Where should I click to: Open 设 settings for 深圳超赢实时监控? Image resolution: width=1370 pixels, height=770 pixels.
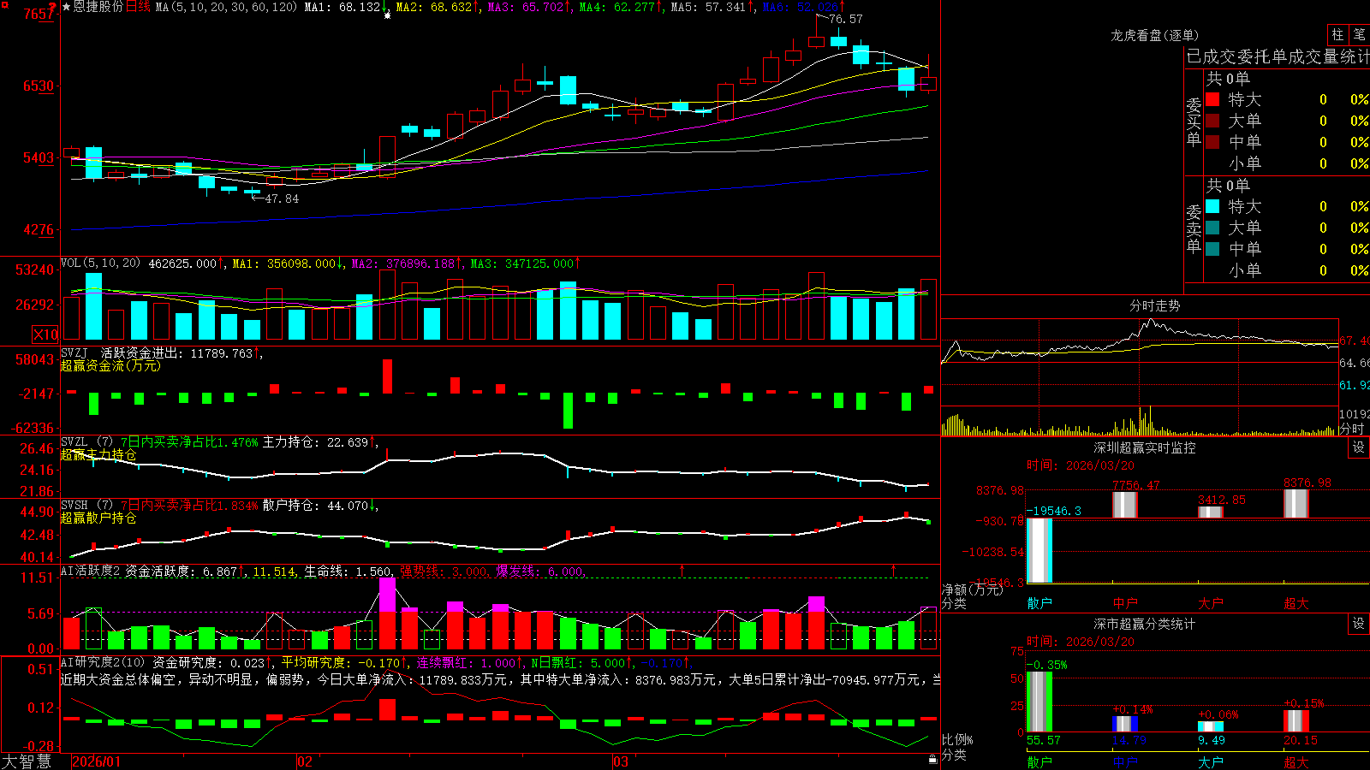(x=1359, y=447)
